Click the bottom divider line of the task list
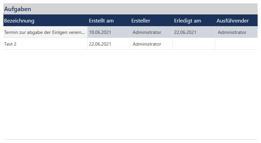 (130, 139)
